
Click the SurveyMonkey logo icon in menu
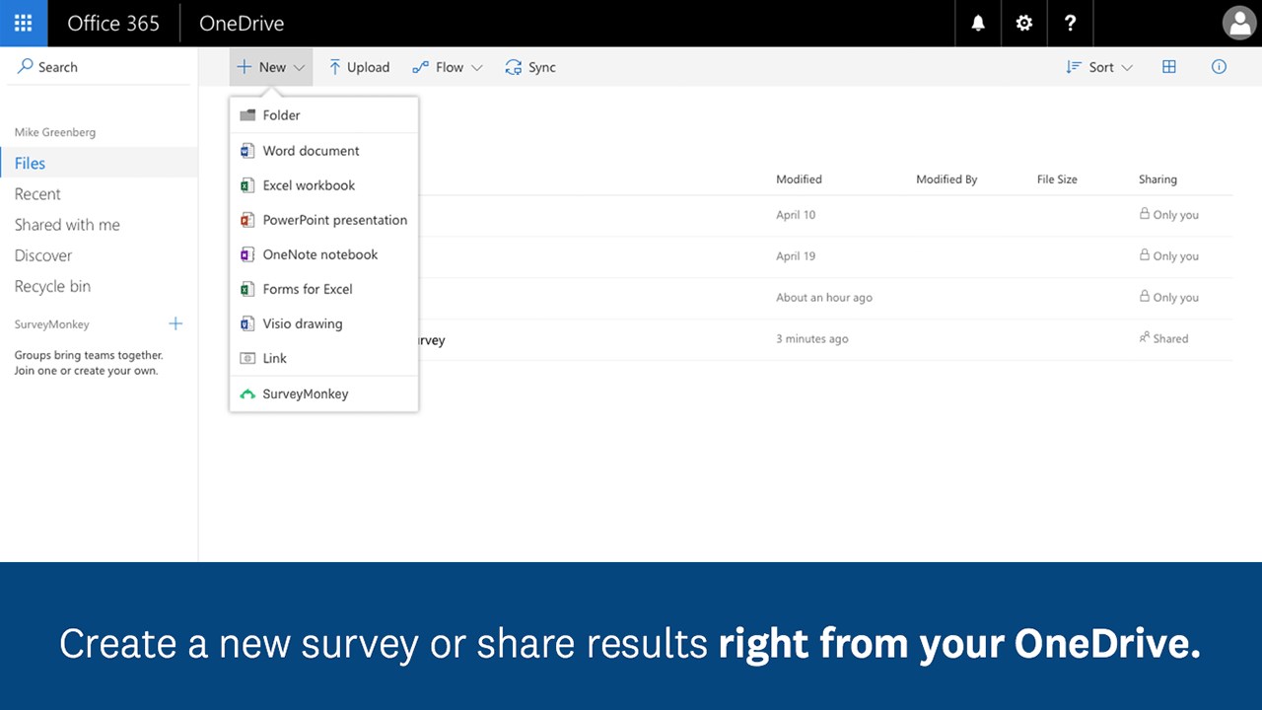[247, 394]
